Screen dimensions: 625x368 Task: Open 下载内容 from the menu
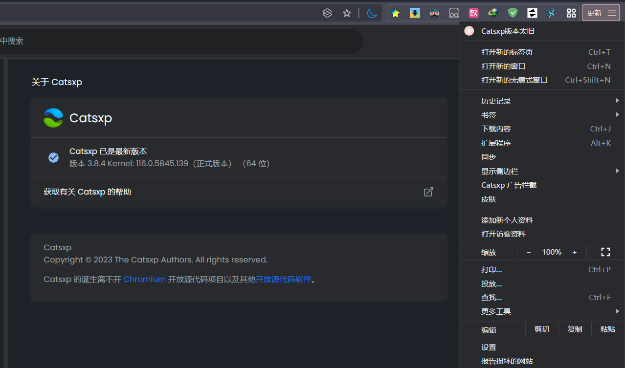[x=542, y=129]
